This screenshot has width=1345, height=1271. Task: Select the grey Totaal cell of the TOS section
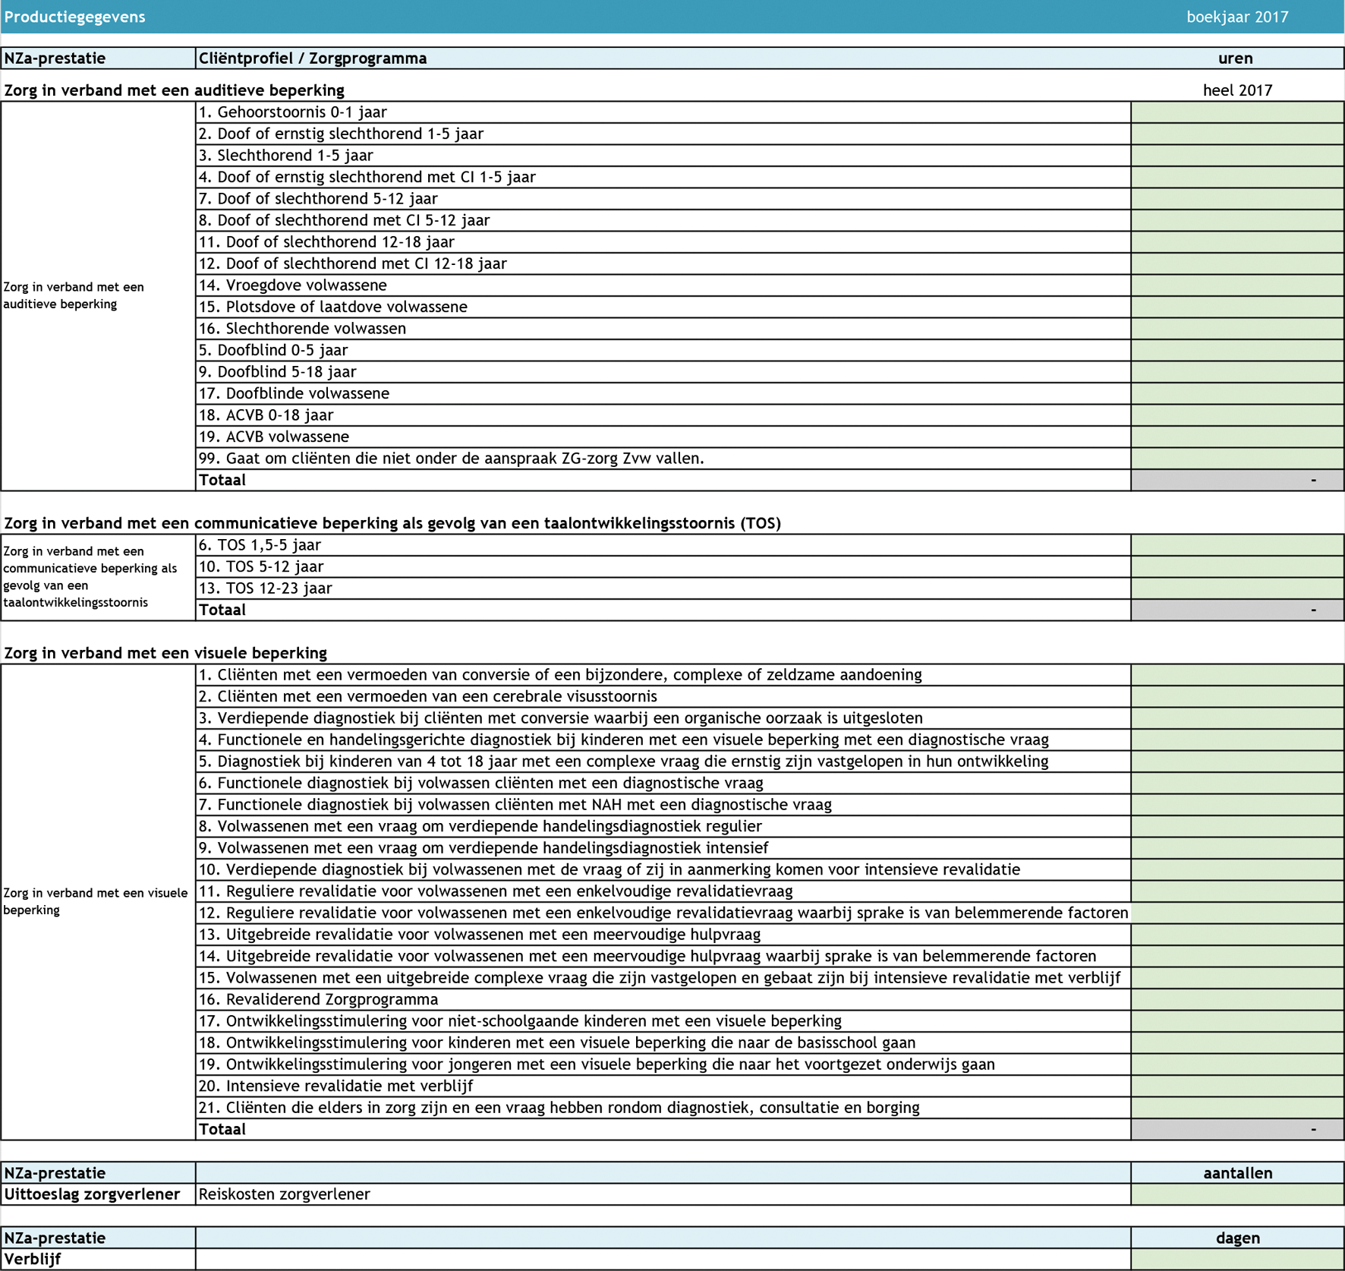[1236, 610]
